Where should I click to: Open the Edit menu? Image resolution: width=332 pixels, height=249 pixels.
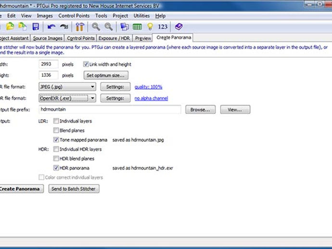pyautogui.click(x=11, y=16)
